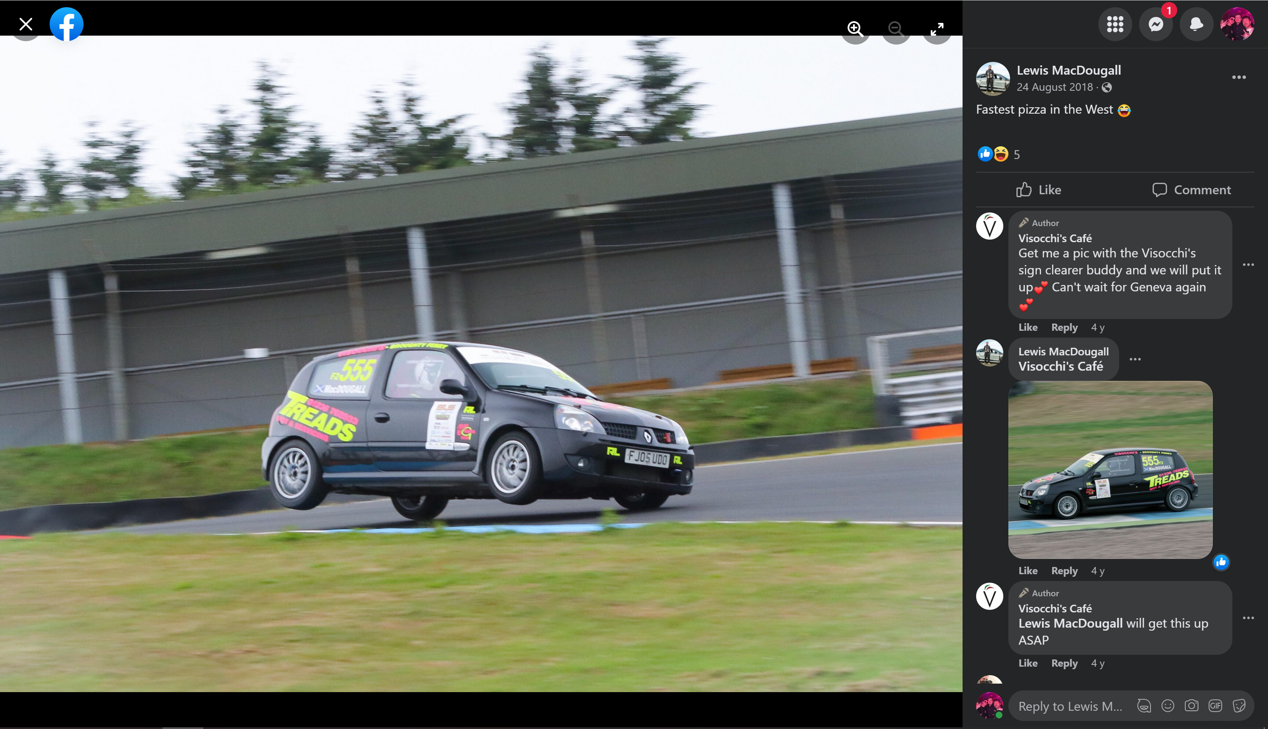Like the 'will get this up ASAP' comment
Viewport: 1268px width, 729px height.
tap(1027, 663)
